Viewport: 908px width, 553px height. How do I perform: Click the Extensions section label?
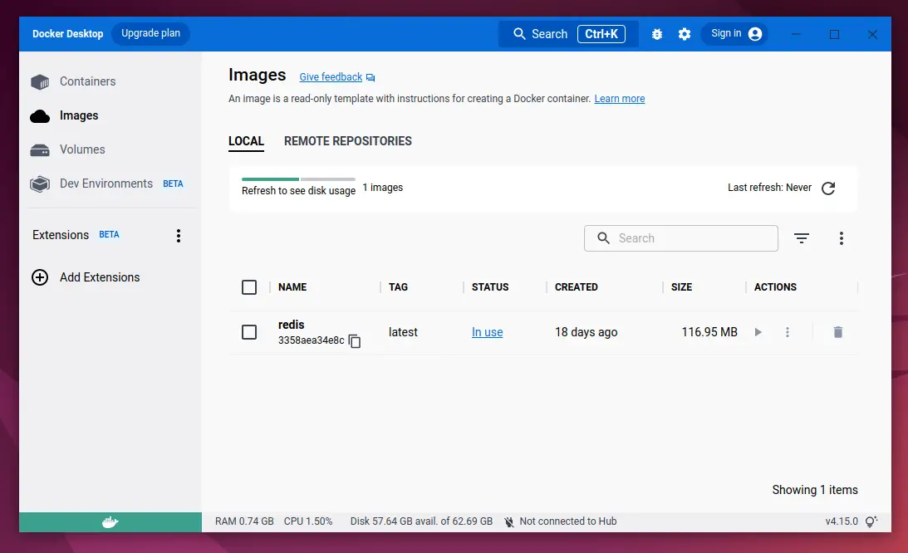(x=61, y=235)
